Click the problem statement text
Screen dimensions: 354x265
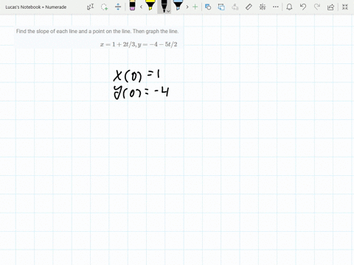click(x=97, y=31)
